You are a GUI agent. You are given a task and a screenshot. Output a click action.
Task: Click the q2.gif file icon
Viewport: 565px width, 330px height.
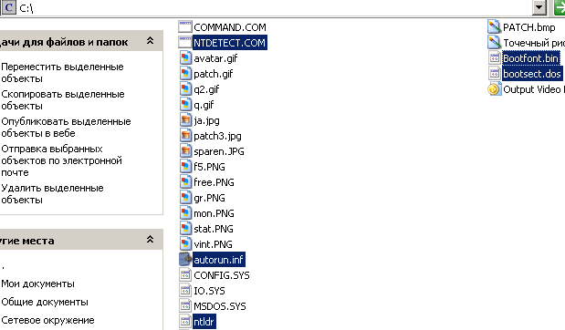(x=185, y=89)
